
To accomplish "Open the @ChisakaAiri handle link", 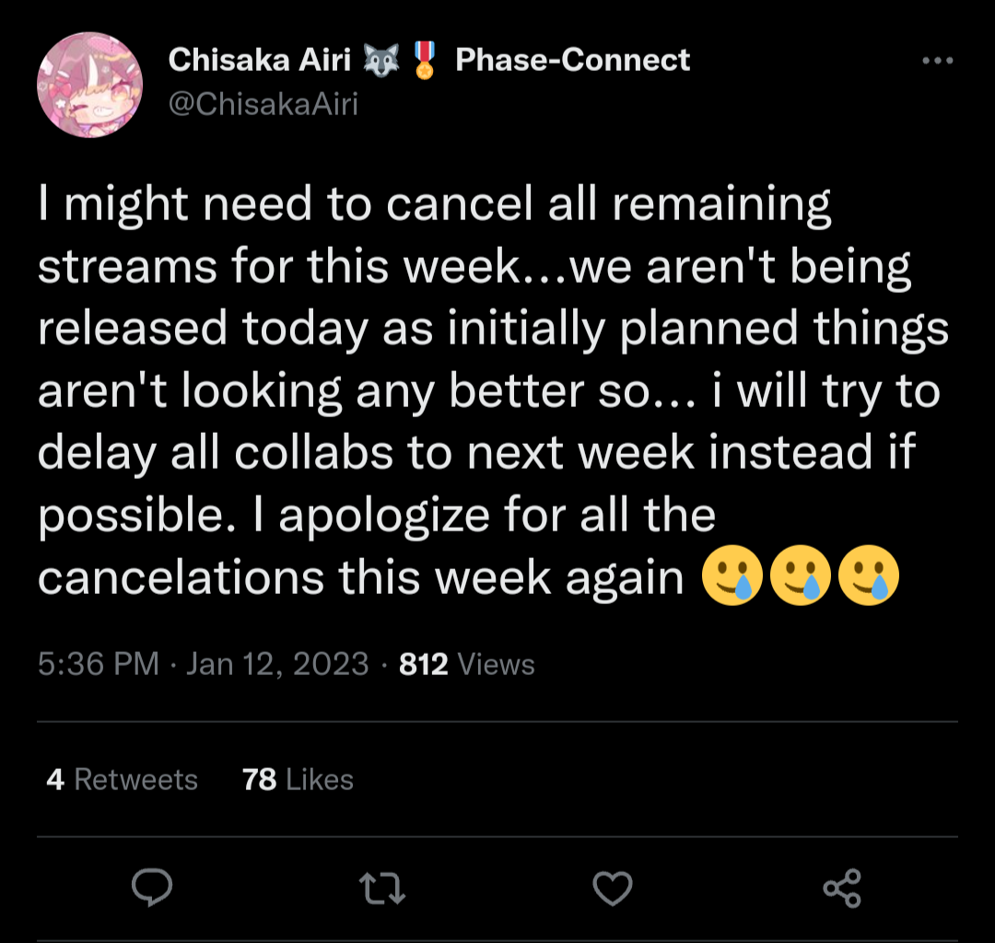I will [263, 104].
